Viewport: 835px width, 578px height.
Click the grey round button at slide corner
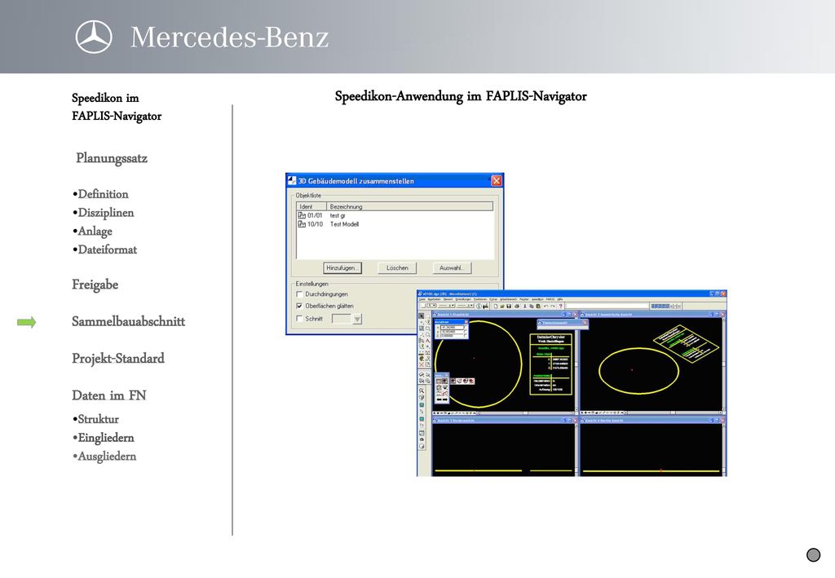[x=813, y=555]
